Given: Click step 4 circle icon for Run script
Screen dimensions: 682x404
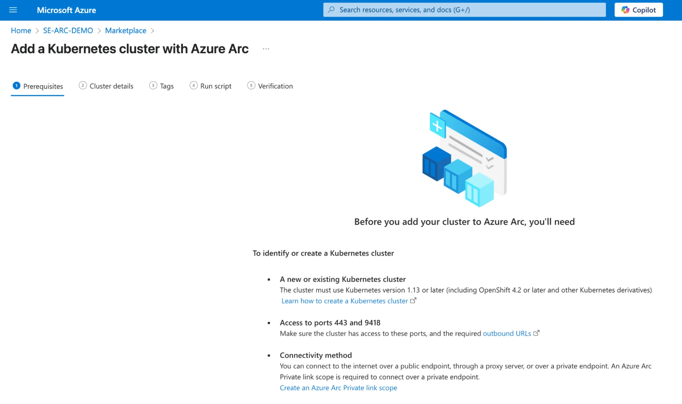Looking at the screenshot, I should (193, 86).
